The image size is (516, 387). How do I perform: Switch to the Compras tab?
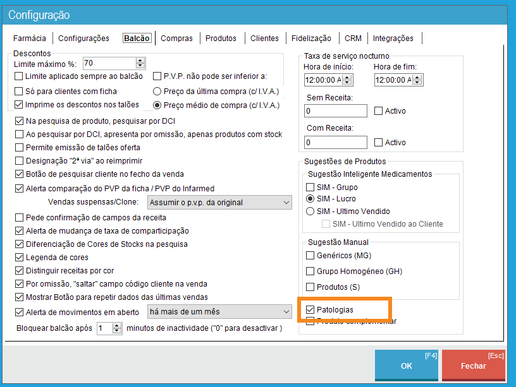176,39
